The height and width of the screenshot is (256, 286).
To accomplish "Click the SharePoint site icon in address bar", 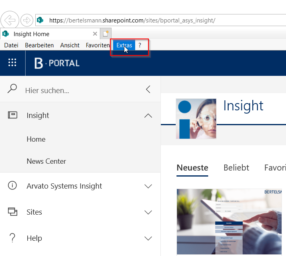I will (40, 20).
